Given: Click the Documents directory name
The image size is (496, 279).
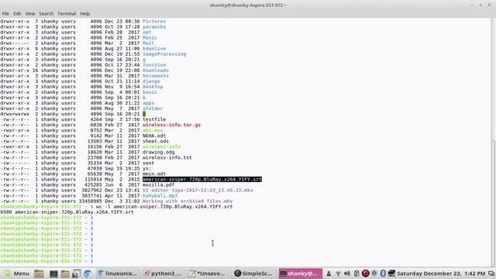Looking at the screenshot, I should 156,76.
